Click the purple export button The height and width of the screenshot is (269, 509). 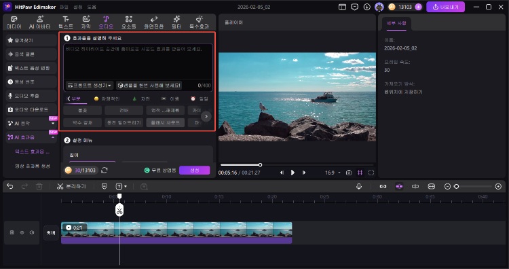point(445,7)
